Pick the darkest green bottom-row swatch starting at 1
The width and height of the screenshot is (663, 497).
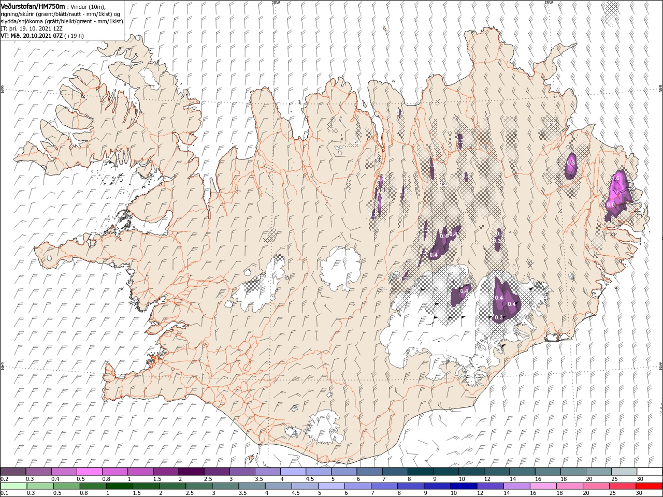coord(119,486)
